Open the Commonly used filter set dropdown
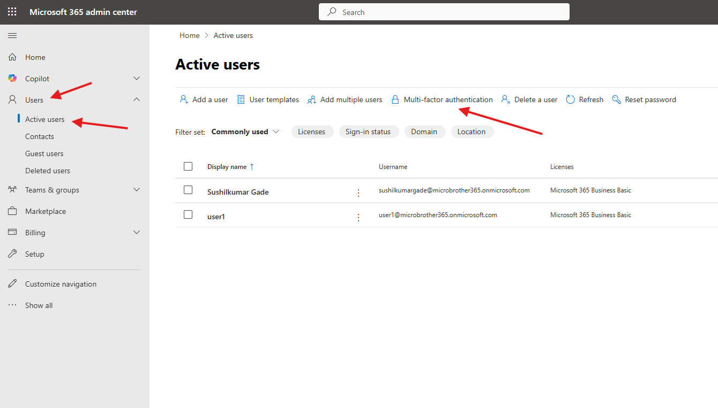 tap(245, 132)
